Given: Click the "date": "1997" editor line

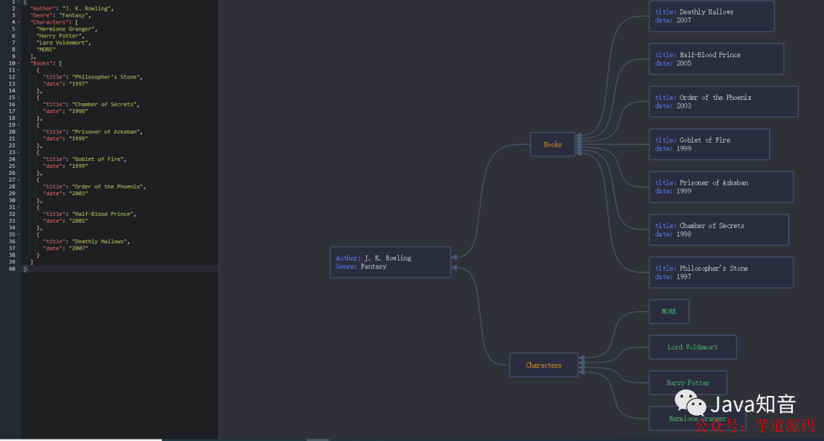Looking at the screenshot, I should pos(65,84).
